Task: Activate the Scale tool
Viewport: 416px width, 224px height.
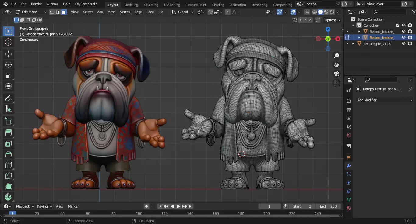Action: [x=9, y=75]
